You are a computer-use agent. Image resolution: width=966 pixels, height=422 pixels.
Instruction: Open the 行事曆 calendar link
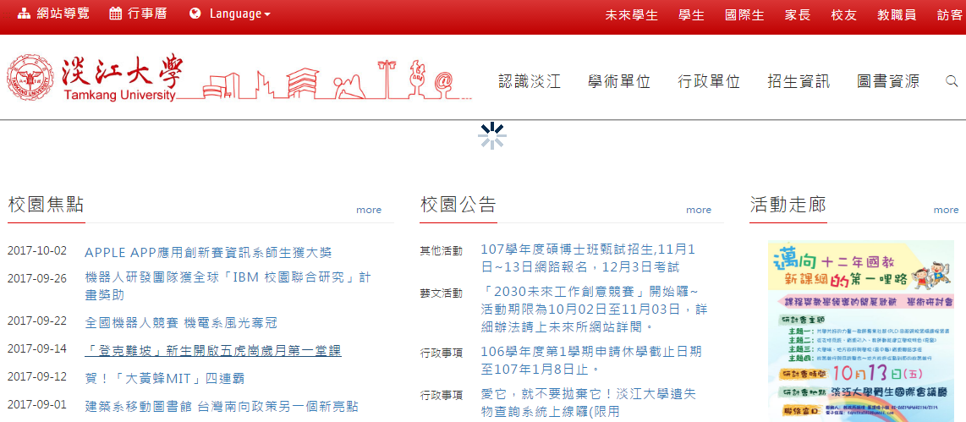click(x=147, y=14)
